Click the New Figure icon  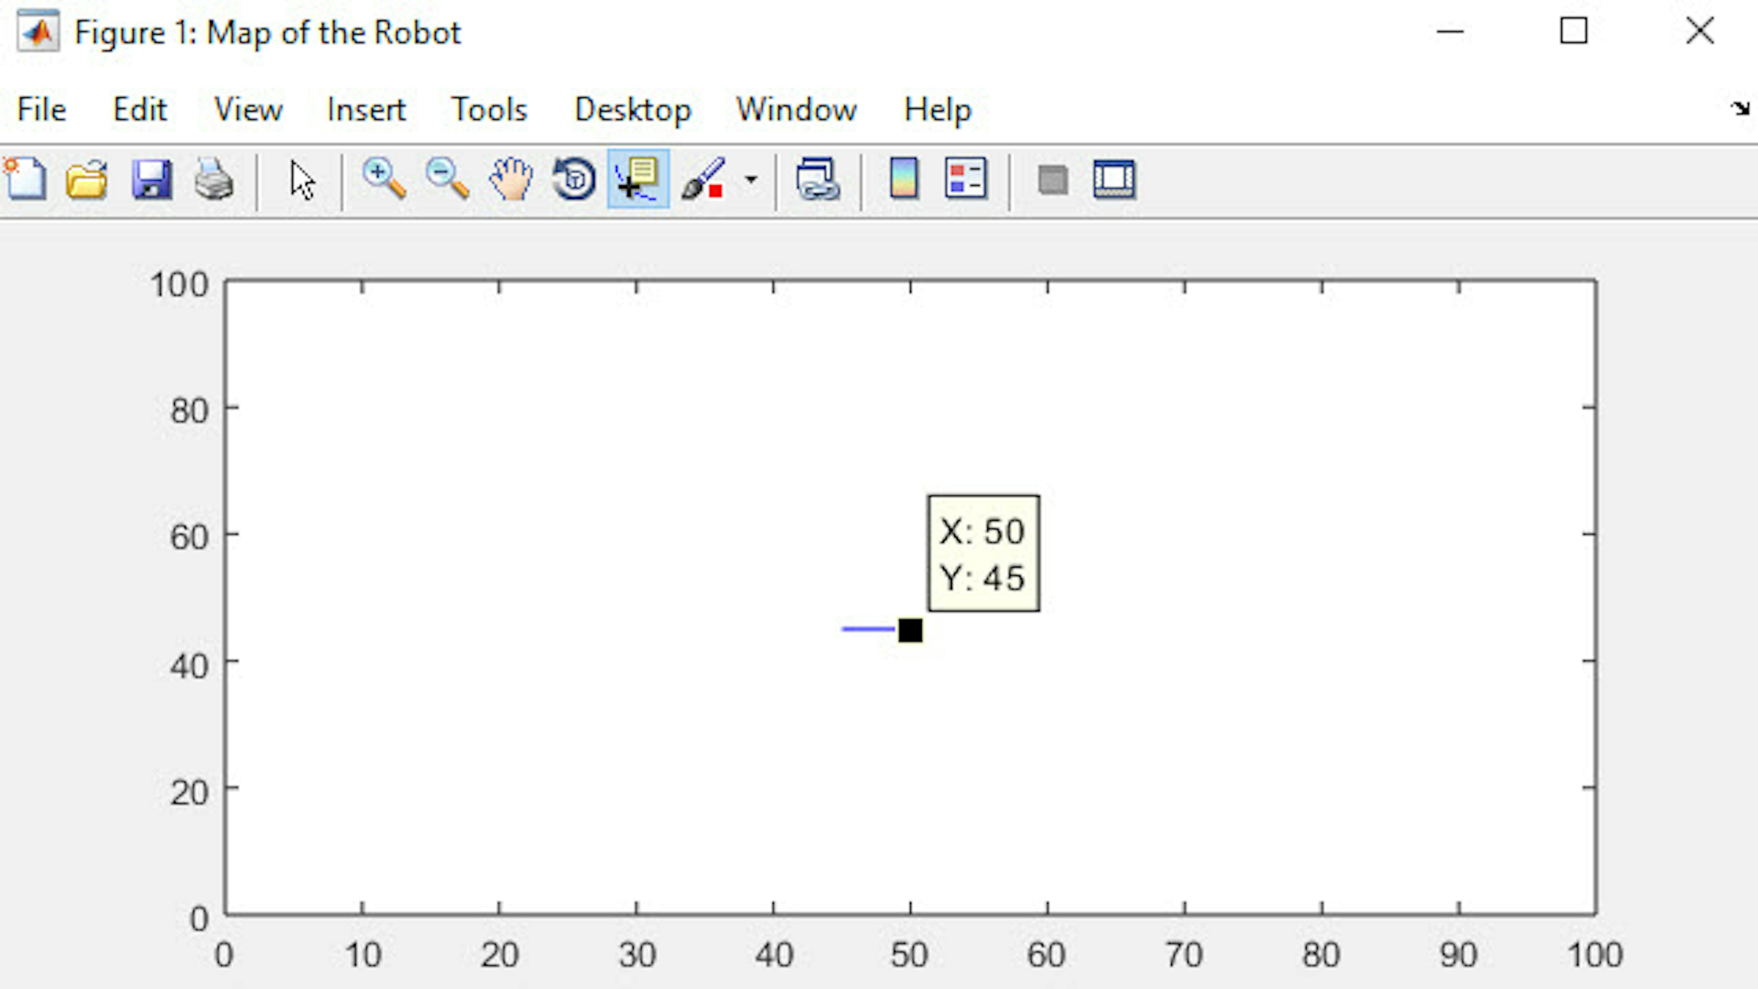pyautogui.click(x=25, y=179)
